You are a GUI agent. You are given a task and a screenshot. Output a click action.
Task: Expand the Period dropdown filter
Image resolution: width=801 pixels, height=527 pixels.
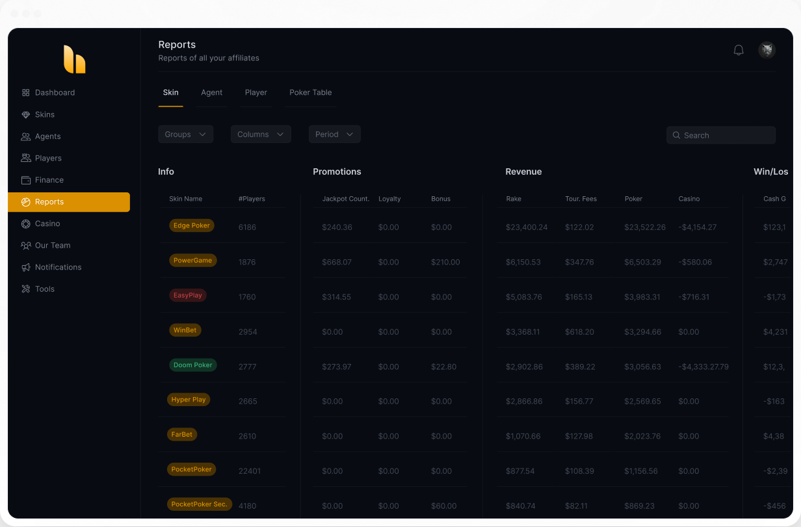tap(334, 135)
